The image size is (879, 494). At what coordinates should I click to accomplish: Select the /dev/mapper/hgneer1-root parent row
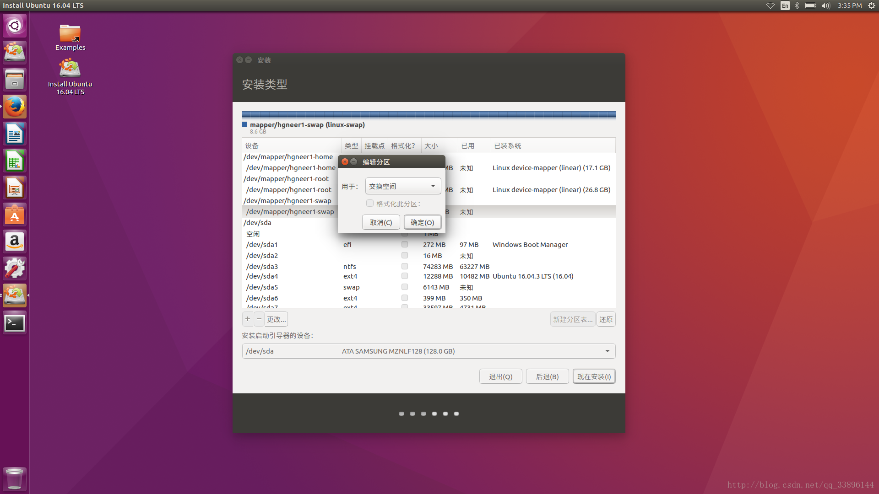click(x=286, y=179)
